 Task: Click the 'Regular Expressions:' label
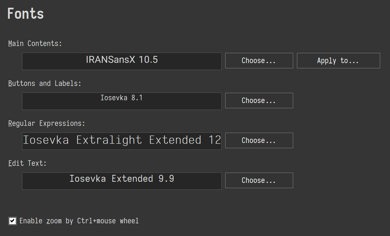47,123
